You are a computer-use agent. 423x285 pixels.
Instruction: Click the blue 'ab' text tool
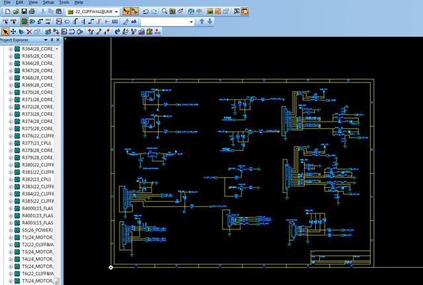[134, 22]
